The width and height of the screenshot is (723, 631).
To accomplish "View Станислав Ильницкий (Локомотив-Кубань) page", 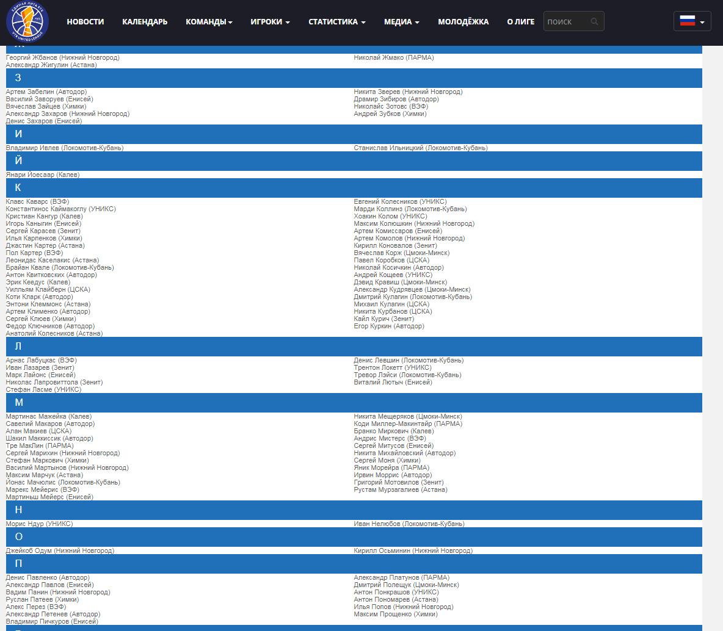I will [421, 148].
